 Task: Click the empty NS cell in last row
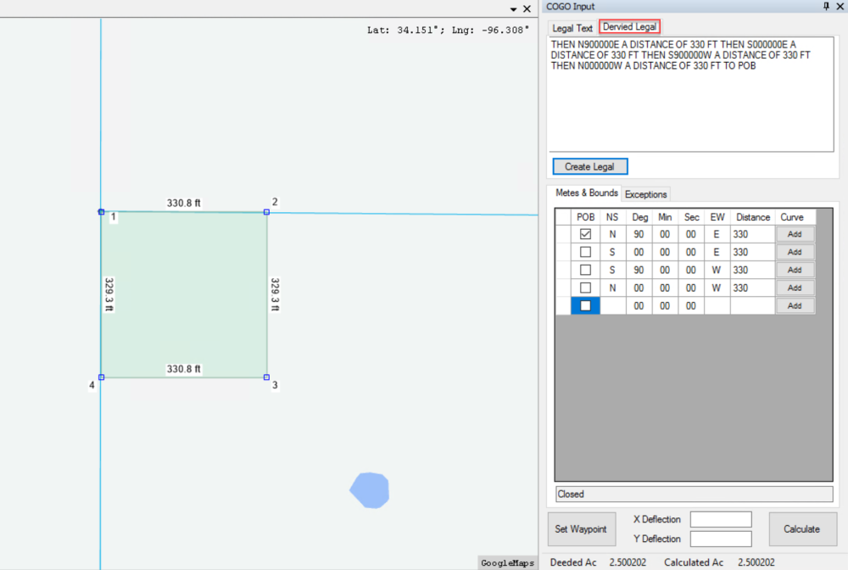point(612,305)
